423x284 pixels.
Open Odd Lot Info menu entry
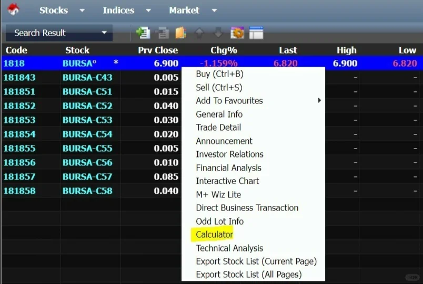click(219, 222)
